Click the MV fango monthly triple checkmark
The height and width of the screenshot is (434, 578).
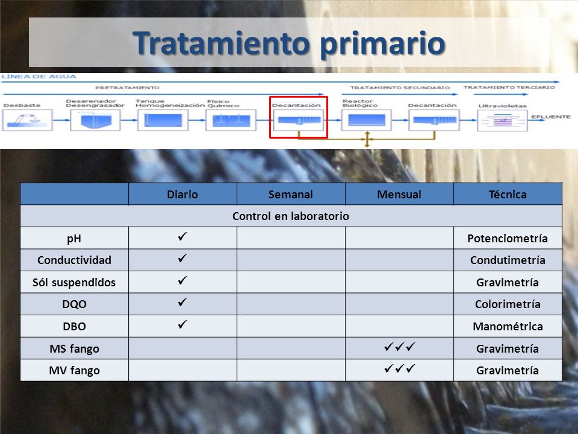pyautogui.click(x=400, y=368)
